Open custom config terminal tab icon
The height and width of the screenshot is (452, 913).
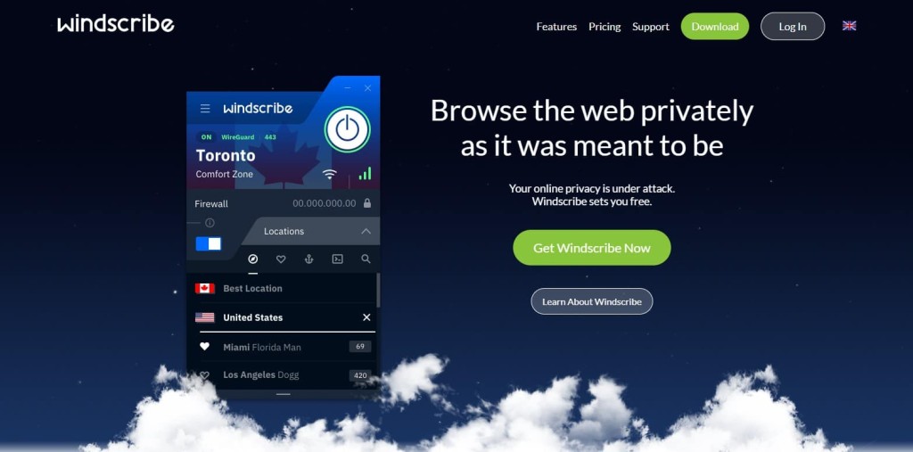[337, 259]
